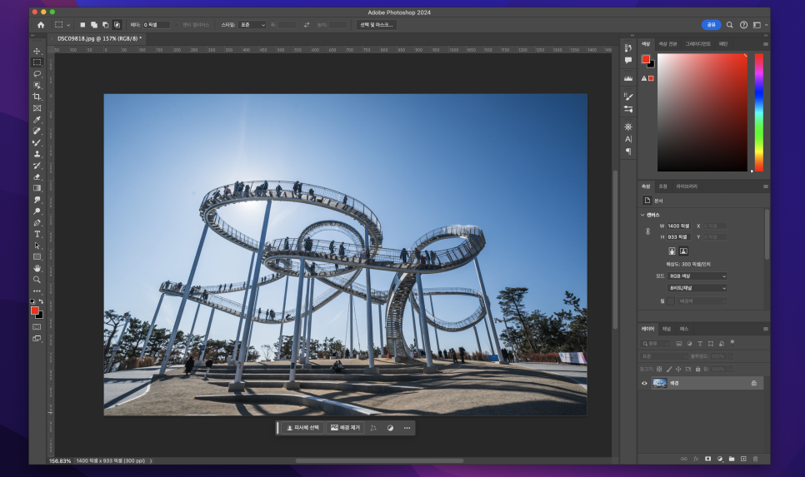
Task: Open the Histogram panel icon
Action: (627, 78)
